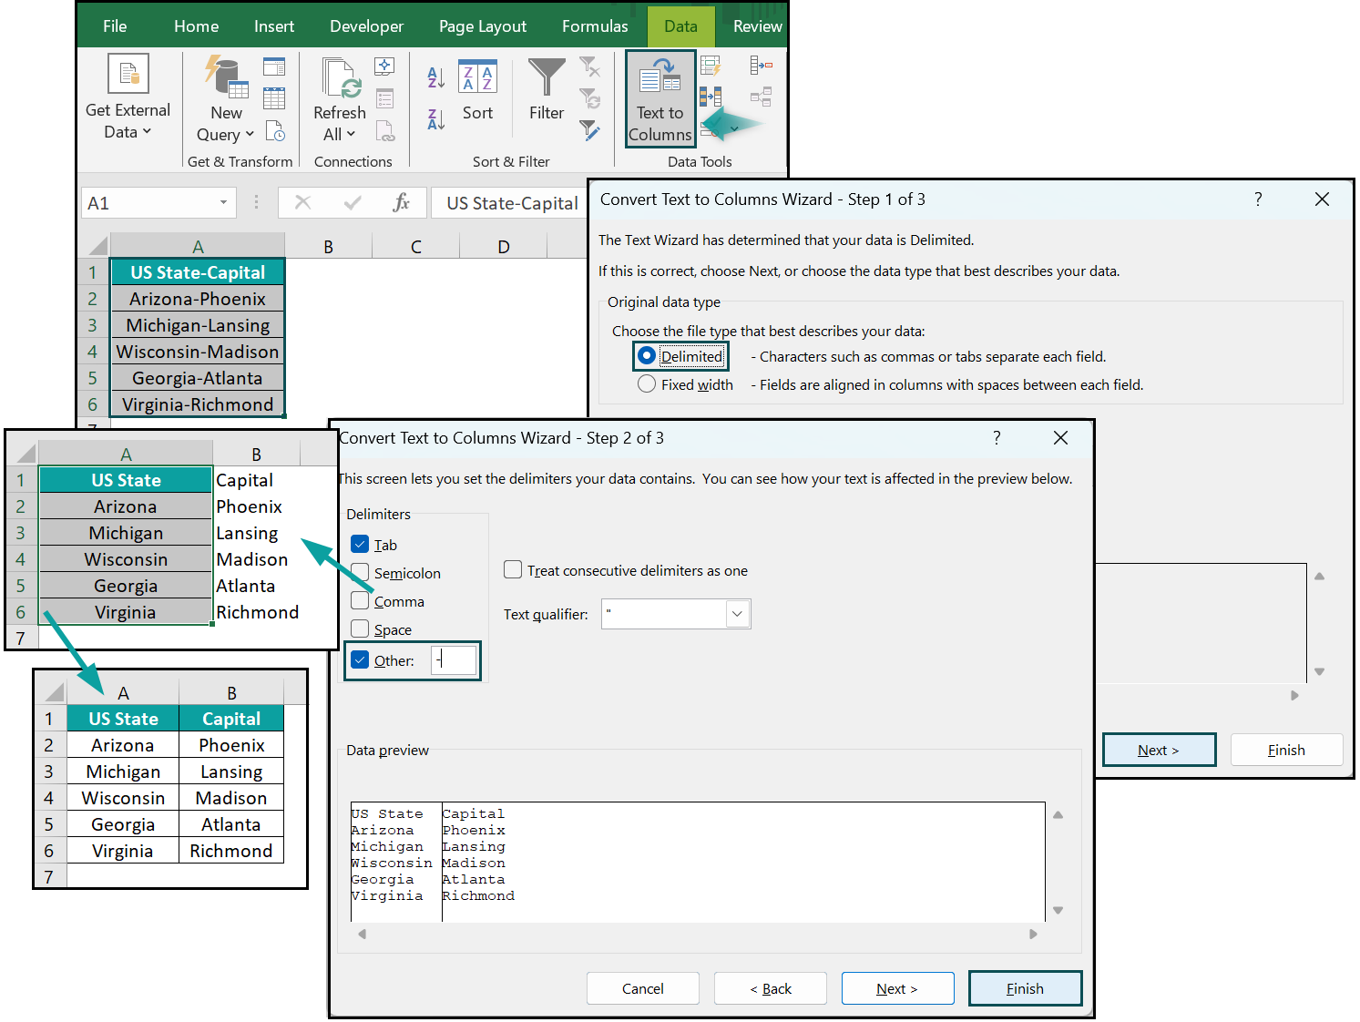Switch to the Formulas ribbon tab
The height and width of the screenshot is (1022, 1360).
594,26
